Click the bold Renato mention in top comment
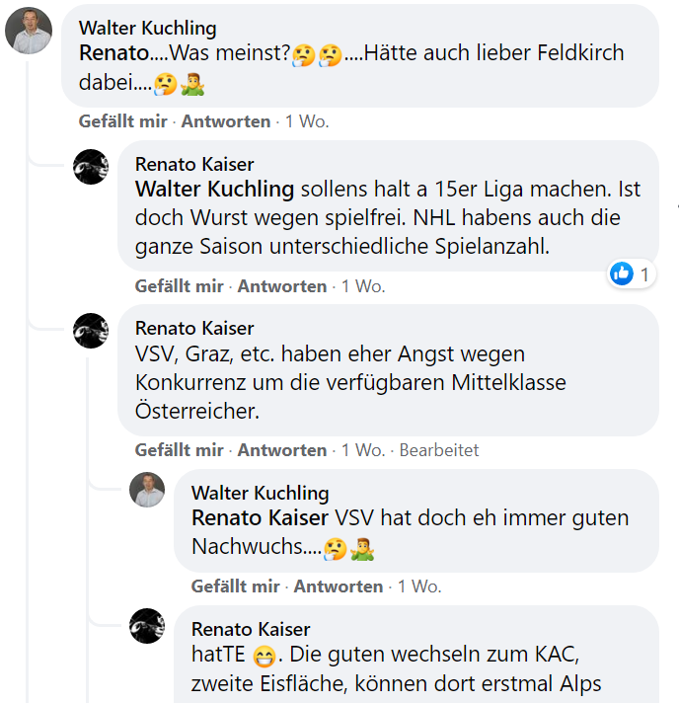 coord(113,53)
